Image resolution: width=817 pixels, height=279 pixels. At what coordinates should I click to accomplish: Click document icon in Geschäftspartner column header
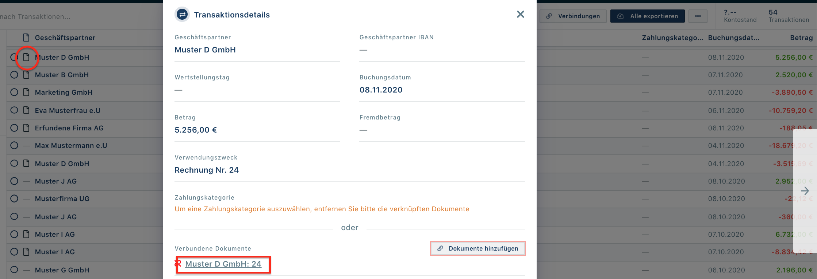[26, 38]
